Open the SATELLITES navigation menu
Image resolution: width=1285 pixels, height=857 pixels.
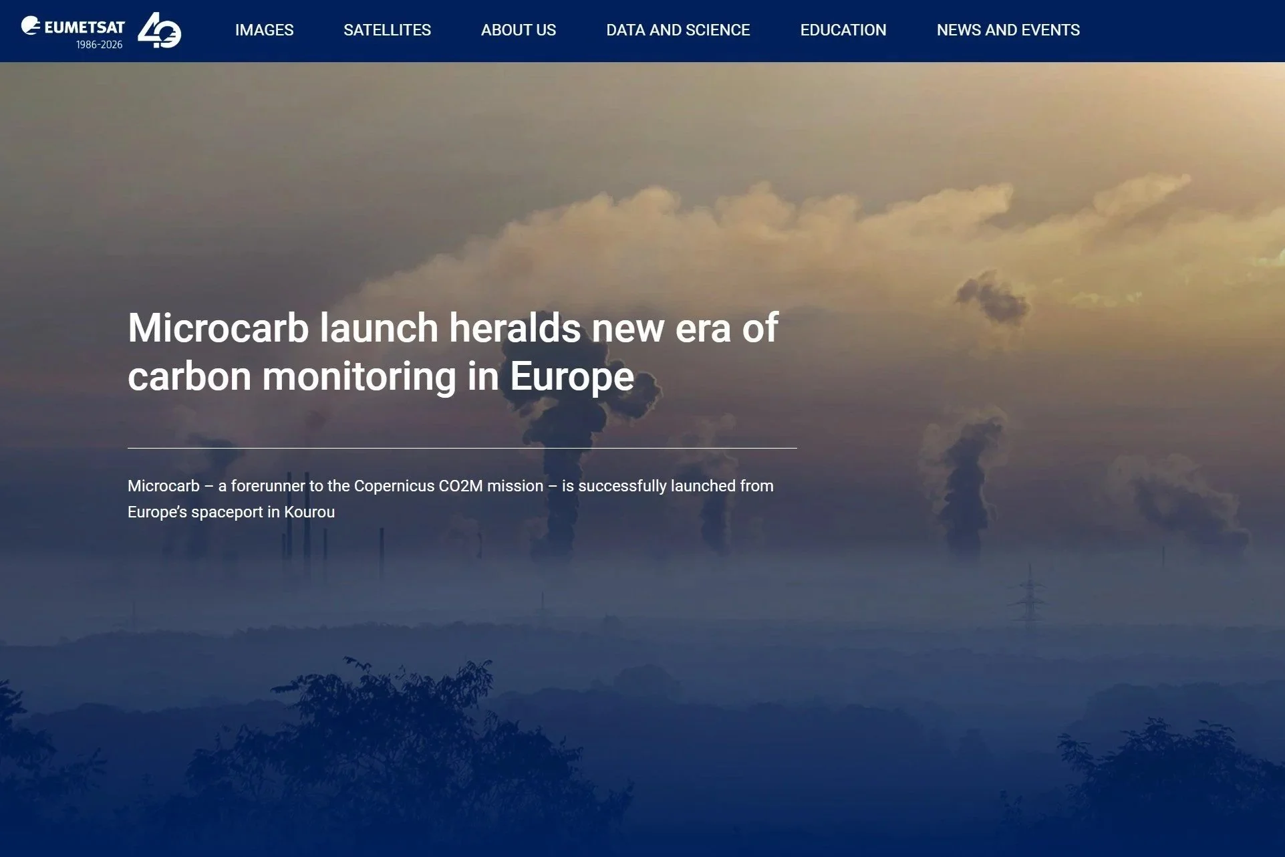(x=388, y=30)
